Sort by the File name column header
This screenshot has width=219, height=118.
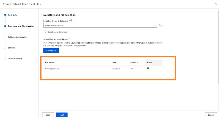[x=49, y=63]
